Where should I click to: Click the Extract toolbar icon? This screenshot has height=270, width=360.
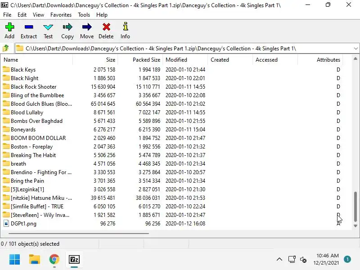pos(29,27)
